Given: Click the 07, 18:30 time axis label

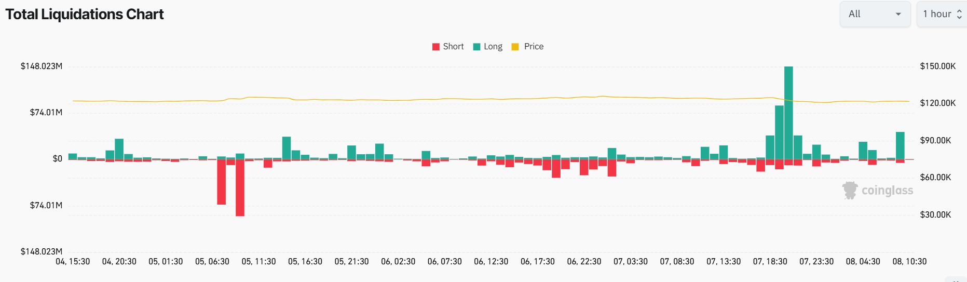Looking at the screenshot, I should point(770,262).
